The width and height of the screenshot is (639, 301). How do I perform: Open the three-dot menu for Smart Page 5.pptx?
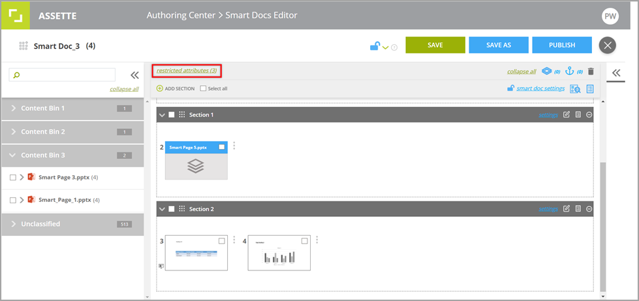[x=234, y=146]
